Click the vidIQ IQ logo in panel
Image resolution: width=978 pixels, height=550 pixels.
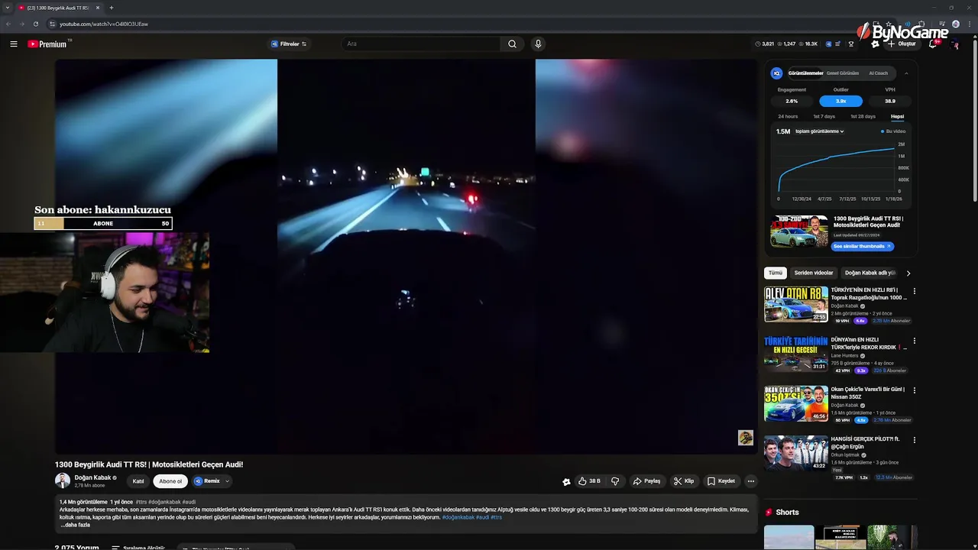point(776,73)
